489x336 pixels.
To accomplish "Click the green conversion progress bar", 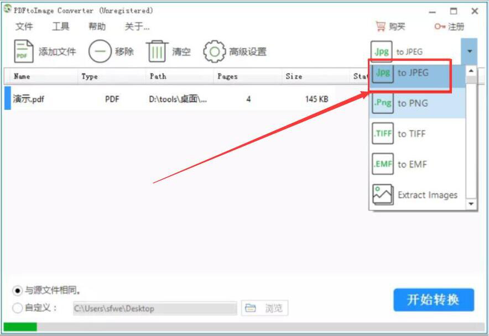I will click(20, 327).
